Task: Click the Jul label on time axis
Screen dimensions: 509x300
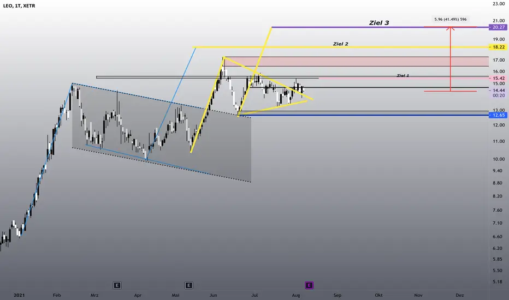Action: click(254, 295)
